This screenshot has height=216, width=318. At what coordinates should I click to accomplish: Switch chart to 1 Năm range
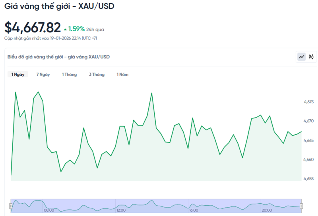pos(122,75)
